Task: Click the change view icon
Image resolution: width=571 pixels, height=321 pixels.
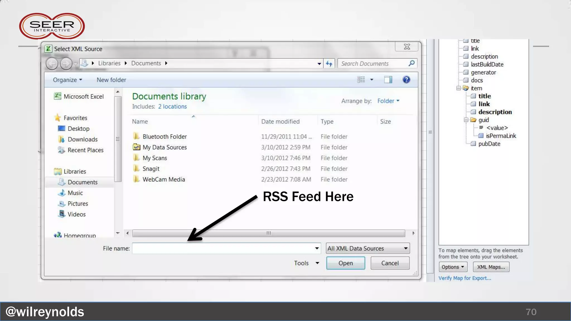Action: tap(361, 80)
